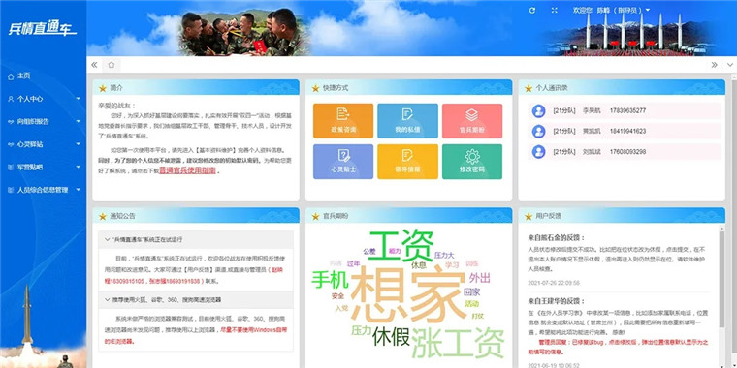Viewport: 737px width, 368px height.
Task: Open 军营贴吧 sidebar menu item
Action: coord(44,168)
